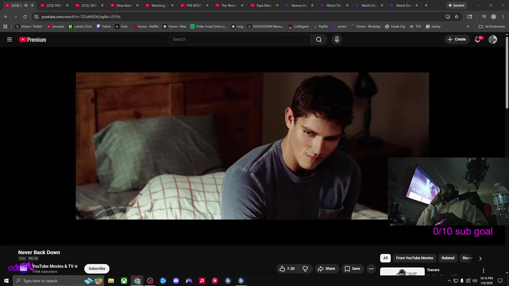Click the Share button
Image resolution: width=509 pixels, height=286 pixels.
326,269
